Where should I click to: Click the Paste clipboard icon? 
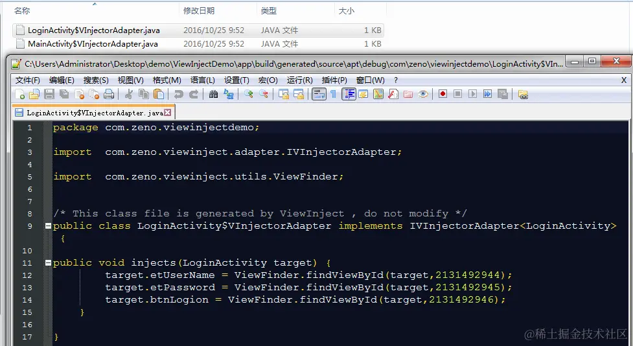pyautogui.click(x=159, y=95)
